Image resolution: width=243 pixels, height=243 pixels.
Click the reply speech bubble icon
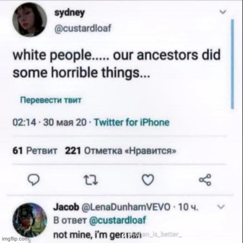pos(33,180)
